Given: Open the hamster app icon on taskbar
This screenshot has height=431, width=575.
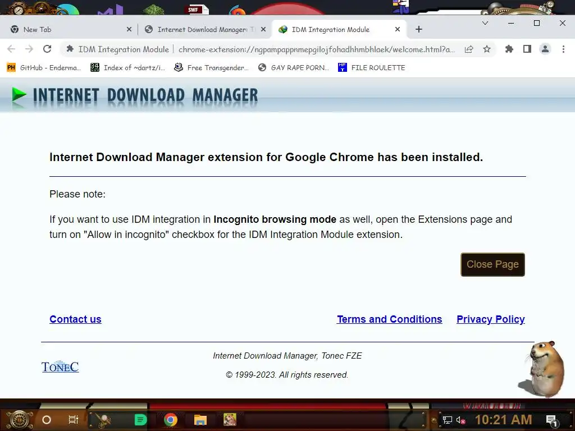Looking at the screenshot, I should click(x=230, y=420).
